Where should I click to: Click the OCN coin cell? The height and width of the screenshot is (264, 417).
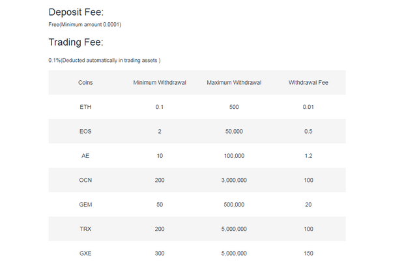tap(85, 180)
